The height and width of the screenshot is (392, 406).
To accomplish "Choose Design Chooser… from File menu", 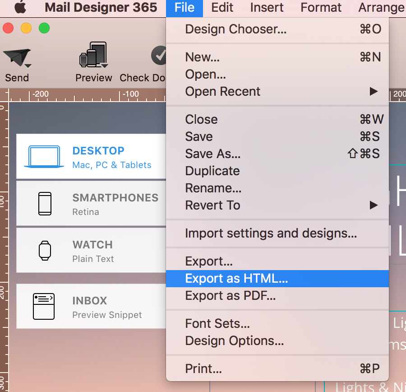I will pyautogui.click(x=277, y=29).
